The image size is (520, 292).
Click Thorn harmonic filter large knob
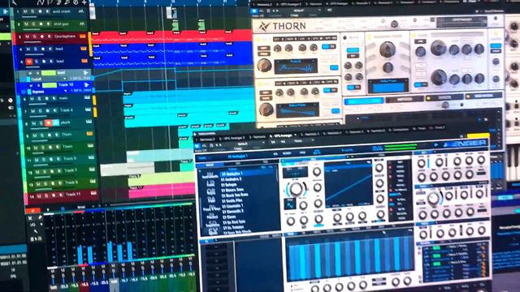(387, 49)
